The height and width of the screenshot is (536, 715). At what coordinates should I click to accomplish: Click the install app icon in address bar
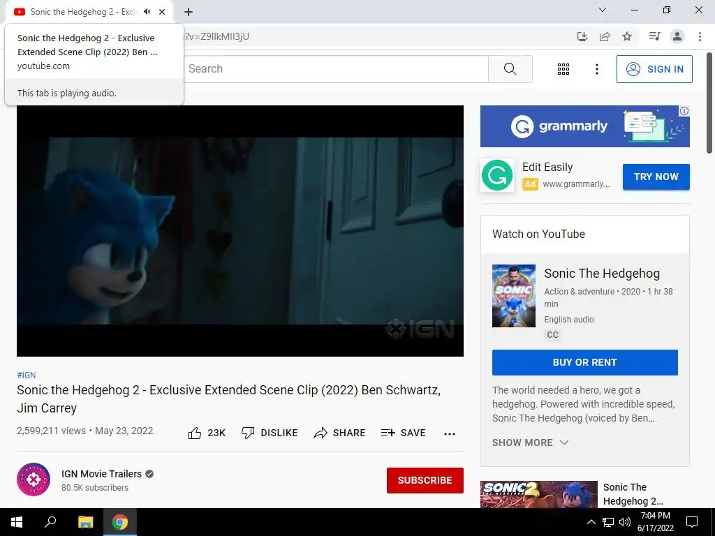582,36
